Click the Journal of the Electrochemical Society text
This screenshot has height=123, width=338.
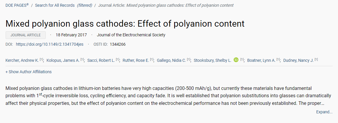(131, 35)
